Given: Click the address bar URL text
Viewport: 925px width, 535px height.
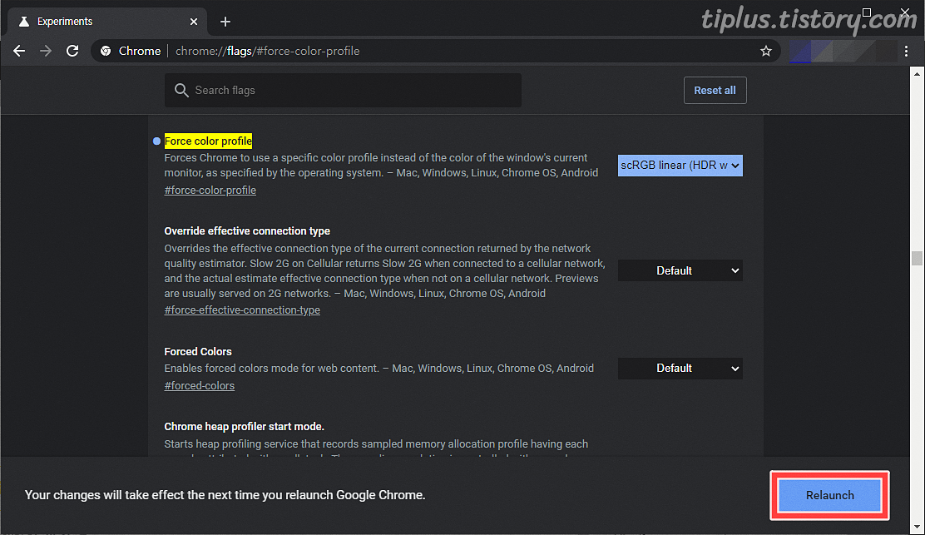Looking at the screenshot, I should click(x=267, y=52).
